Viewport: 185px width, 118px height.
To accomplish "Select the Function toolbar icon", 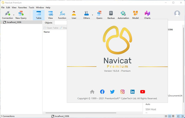I will 62,14.
